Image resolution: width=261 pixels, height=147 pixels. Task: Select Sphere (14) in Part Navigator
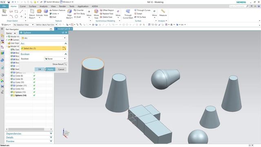(21, 95)
